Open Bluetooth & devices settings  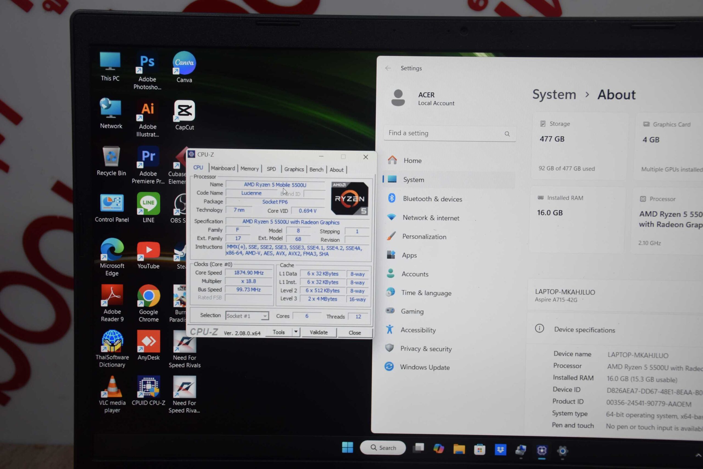pos(448,199)
